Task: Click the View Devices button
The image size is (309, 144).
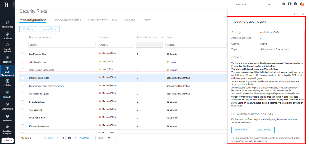Action: [264, 130]
